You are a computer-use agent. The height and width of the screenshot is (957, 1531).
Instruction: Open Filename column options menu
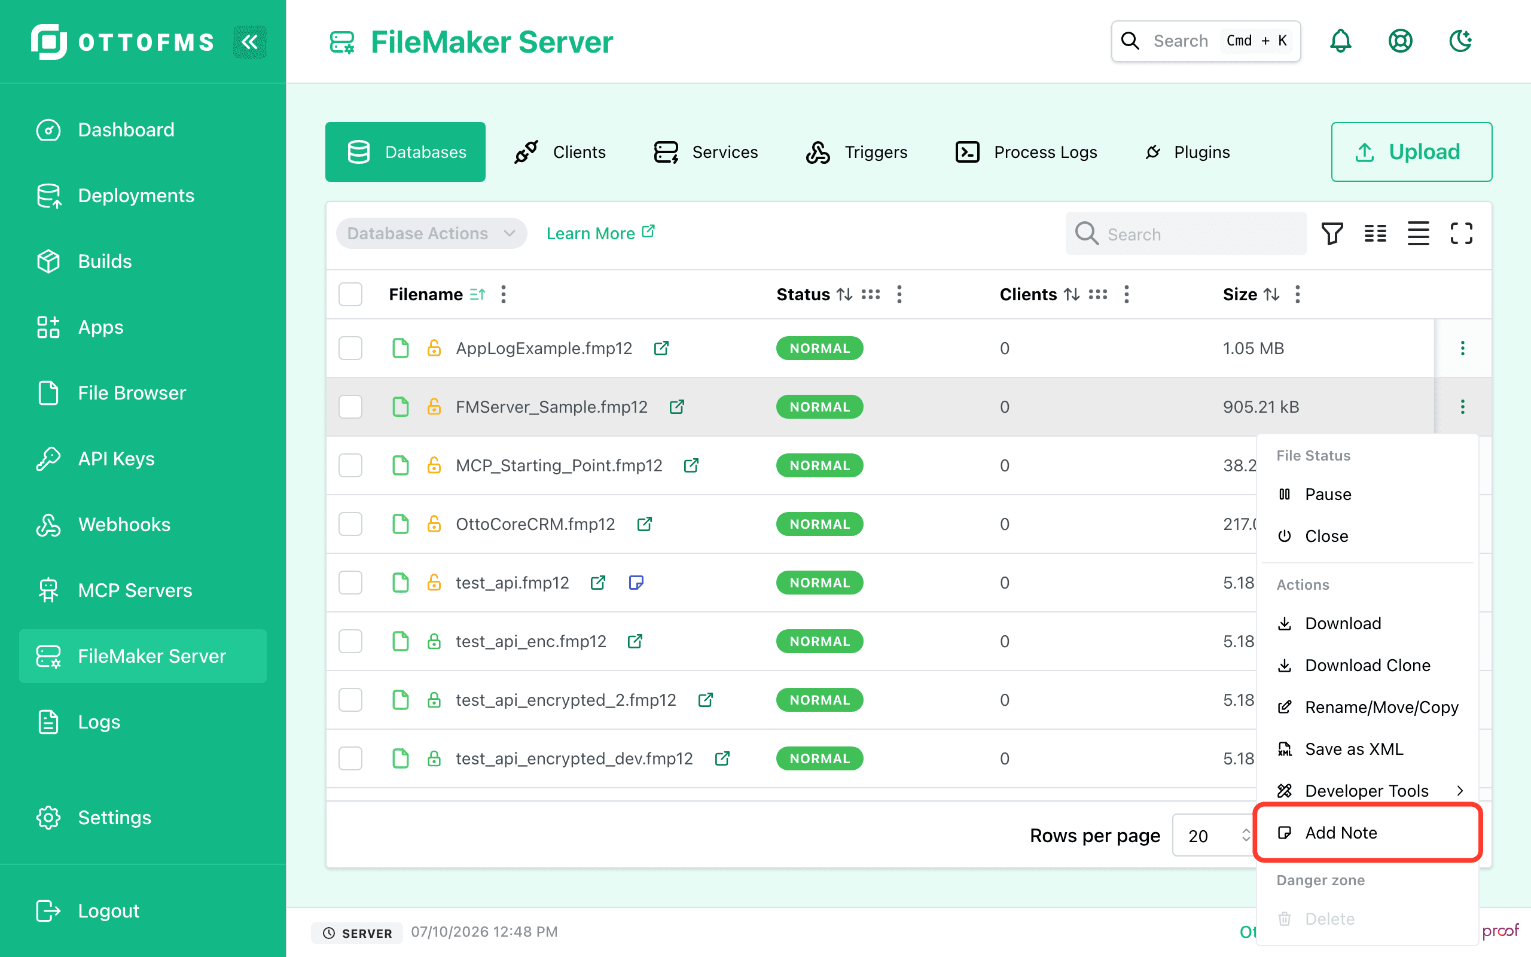tap(504, 294)
